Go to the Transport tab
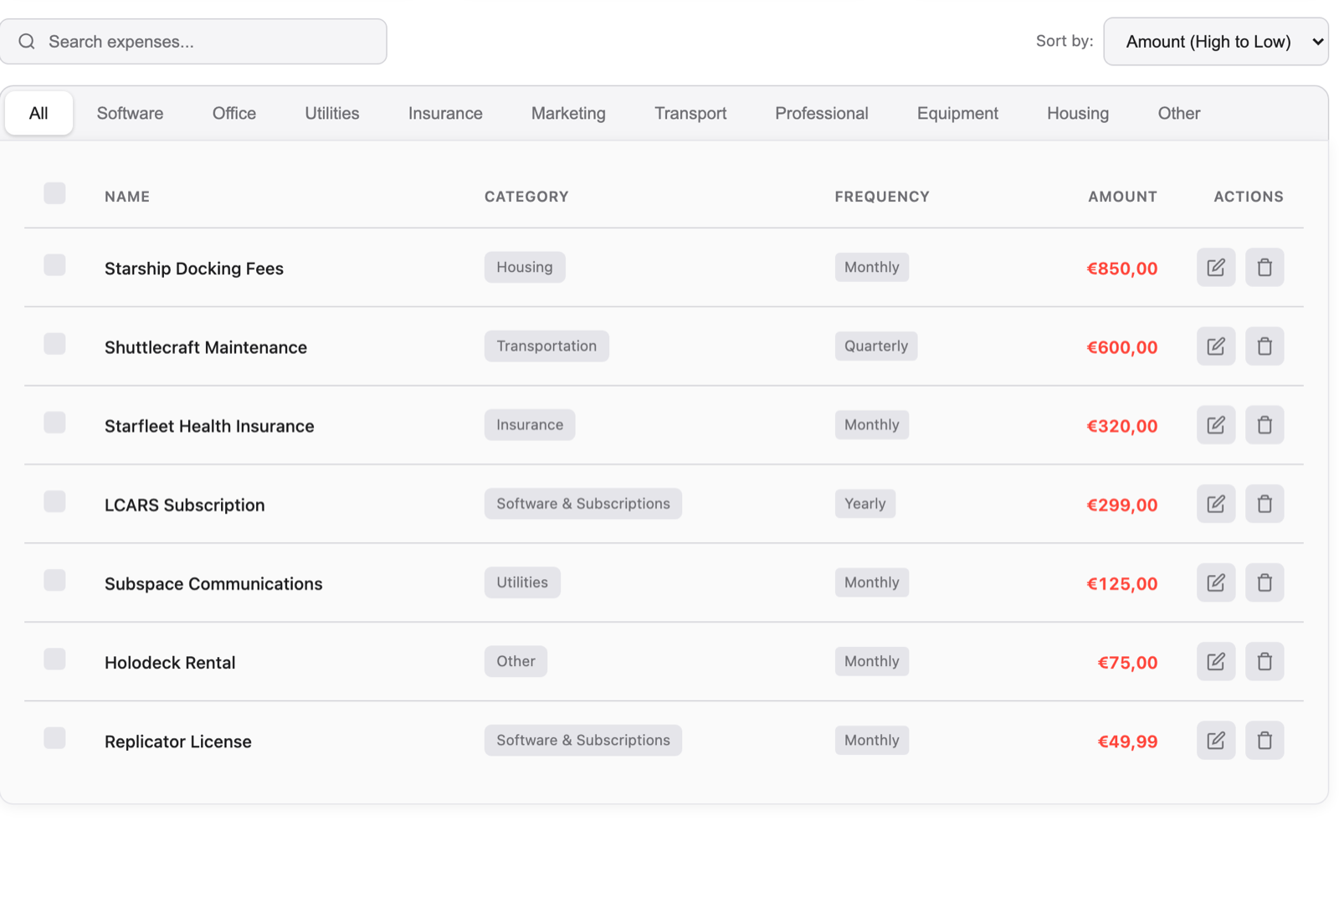This screenshot has height=908, width=1339. (690, 113)
